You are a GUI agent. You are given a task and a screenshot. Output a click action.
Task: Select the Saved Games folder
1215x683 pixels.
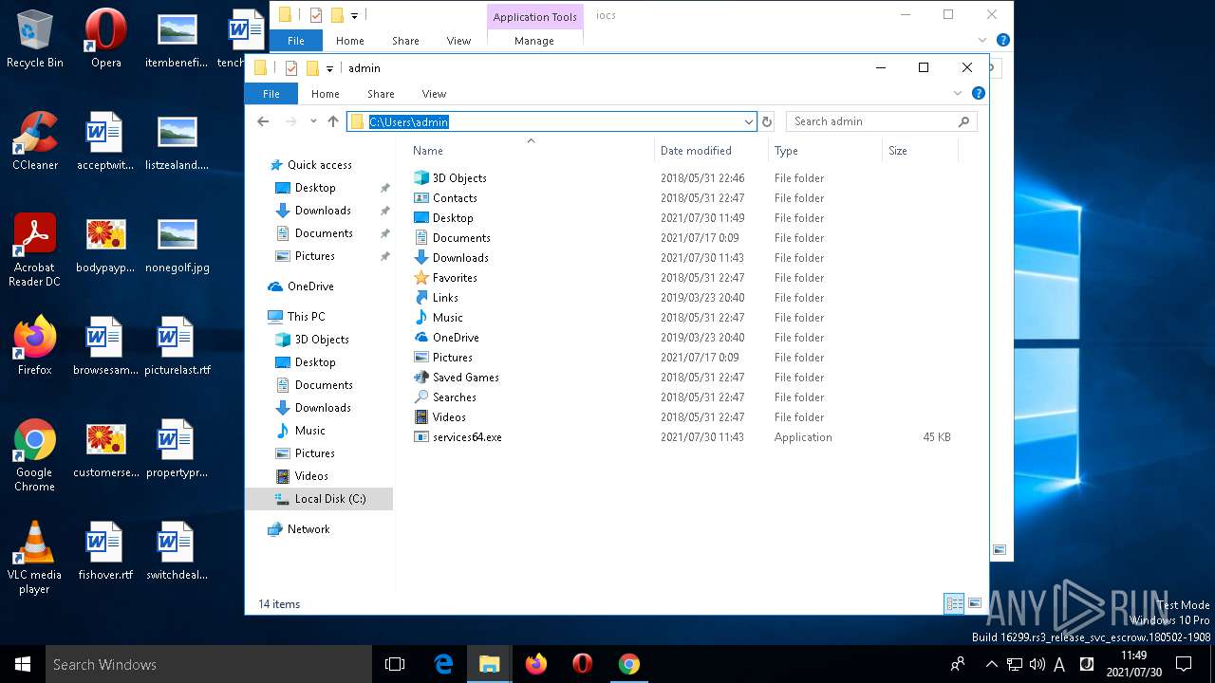[x=456, y=378]
